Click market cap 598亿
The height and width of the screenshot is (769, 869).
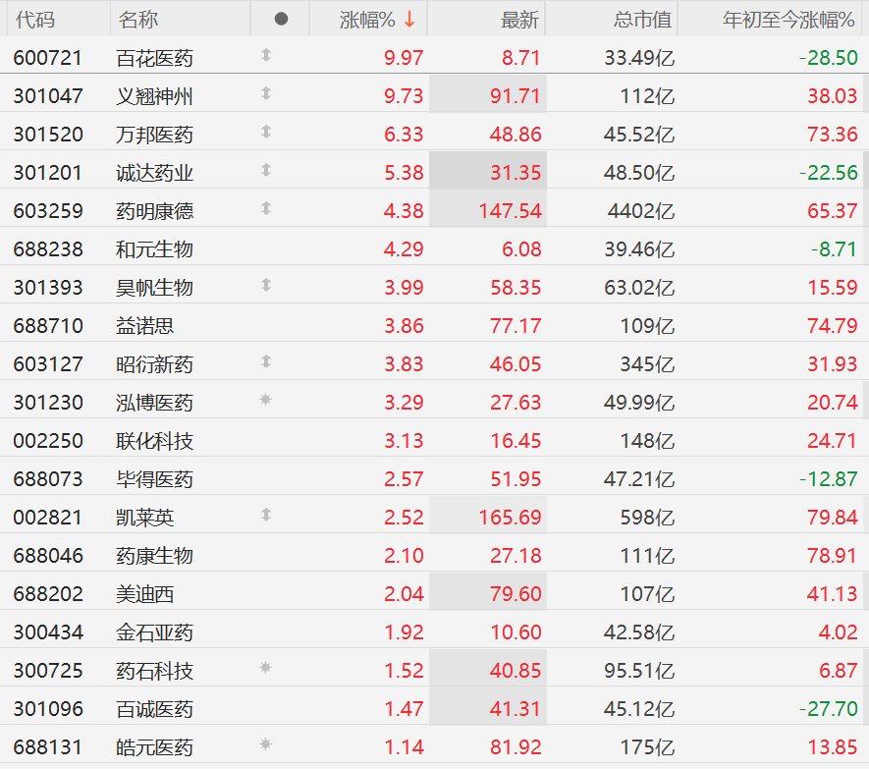click(x=647, y=518)
